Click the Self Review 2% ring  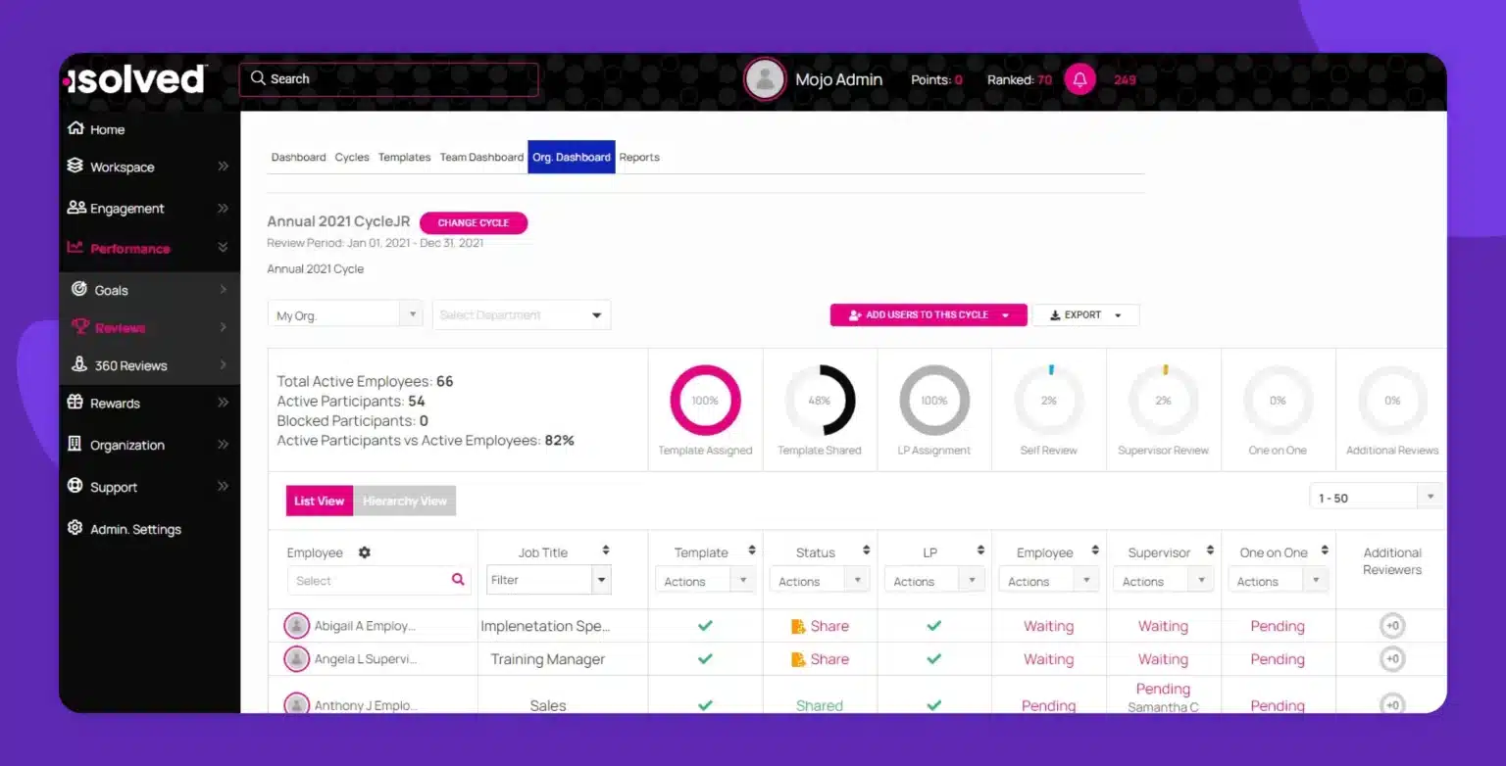coord(1049,400)
